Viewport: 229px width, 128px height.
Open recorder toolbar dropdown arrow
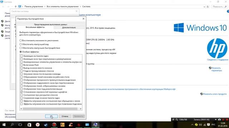click(215, 119)
